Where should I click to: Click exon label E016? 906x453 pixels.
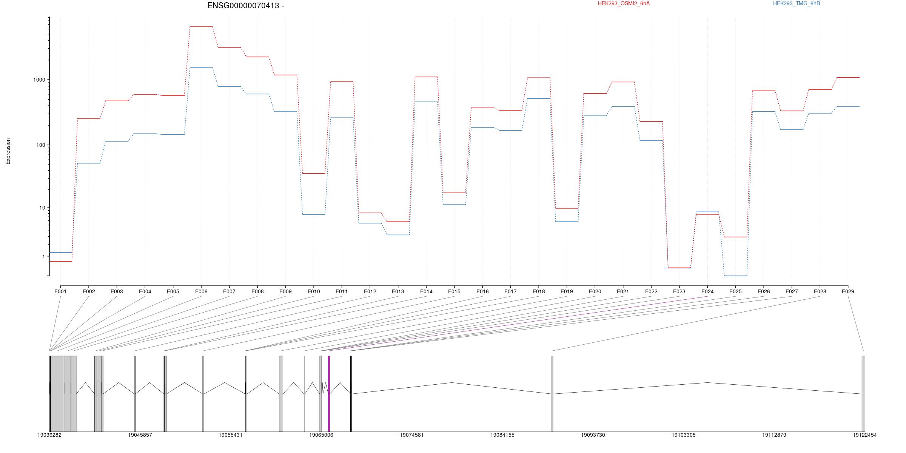(482, 291)
